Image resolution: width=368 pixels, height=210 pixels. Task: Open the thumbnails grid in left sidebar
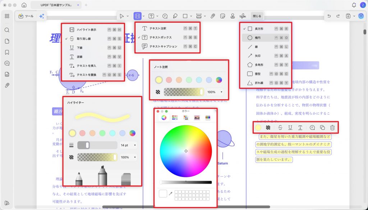(7, 16)
